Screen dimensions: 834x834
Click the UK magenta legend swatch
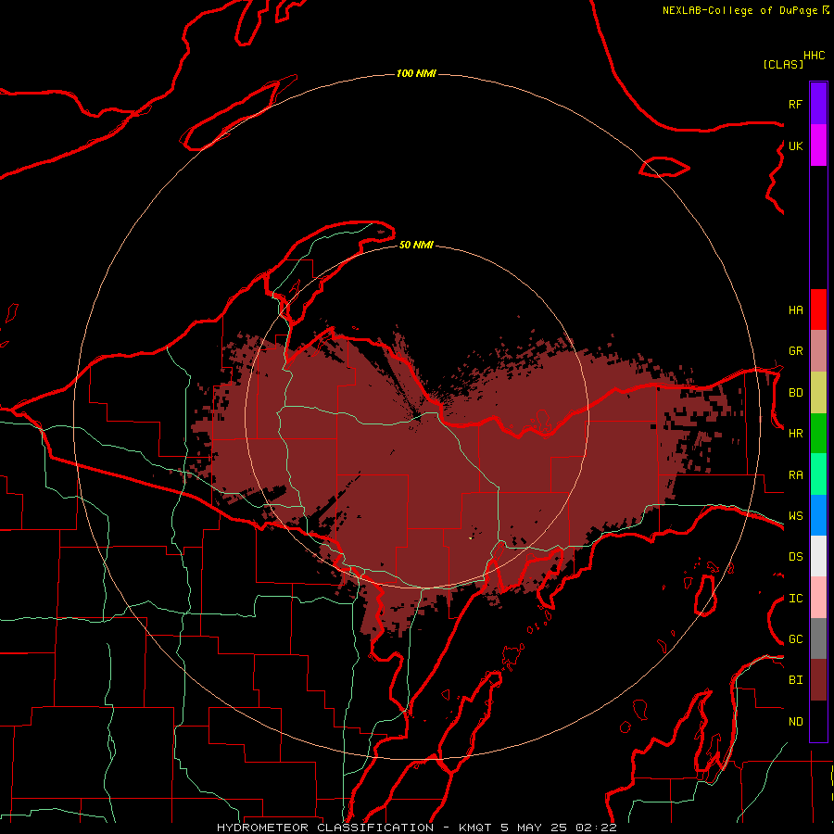coord(818,145)
